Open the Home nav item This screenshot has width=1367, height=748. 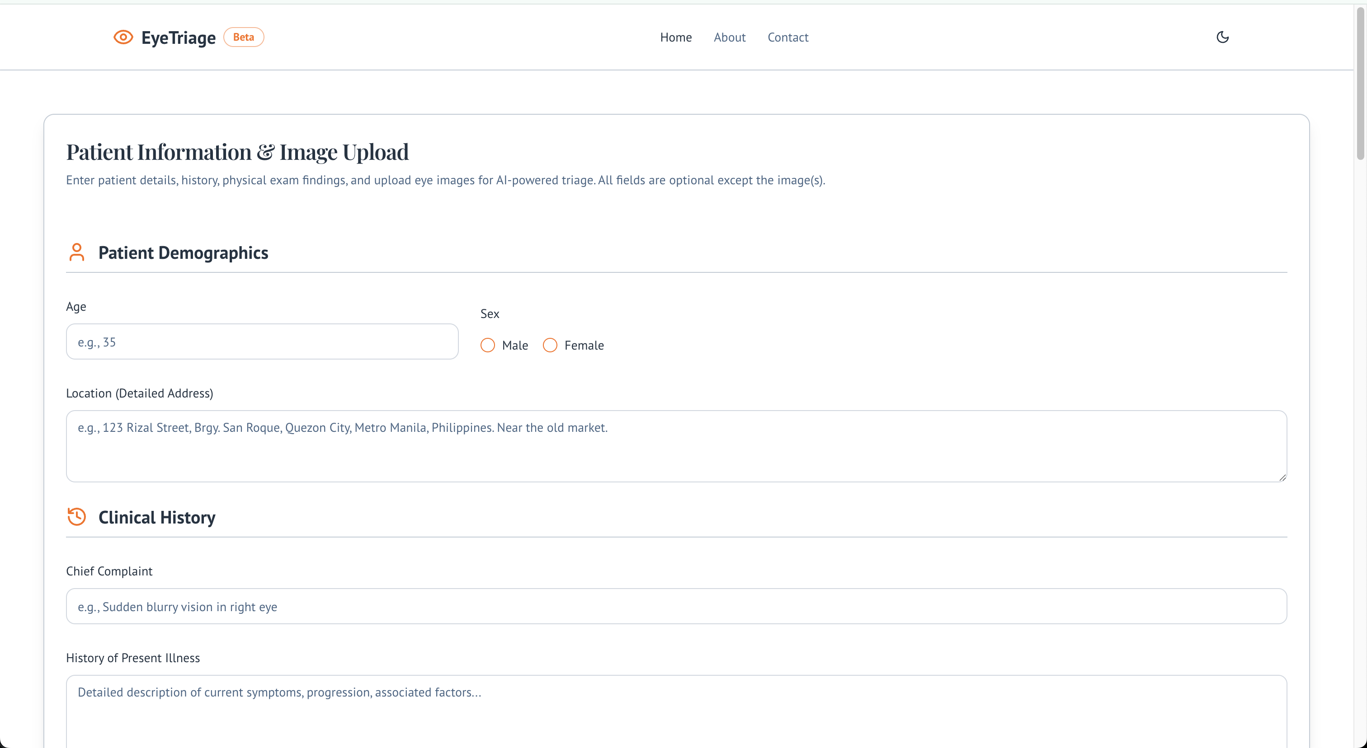675,37
